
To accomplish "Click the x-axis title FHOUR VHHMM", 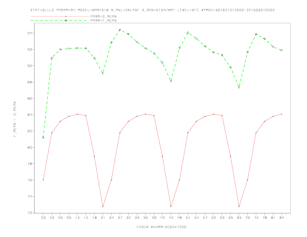I will (x=161, y=227).
